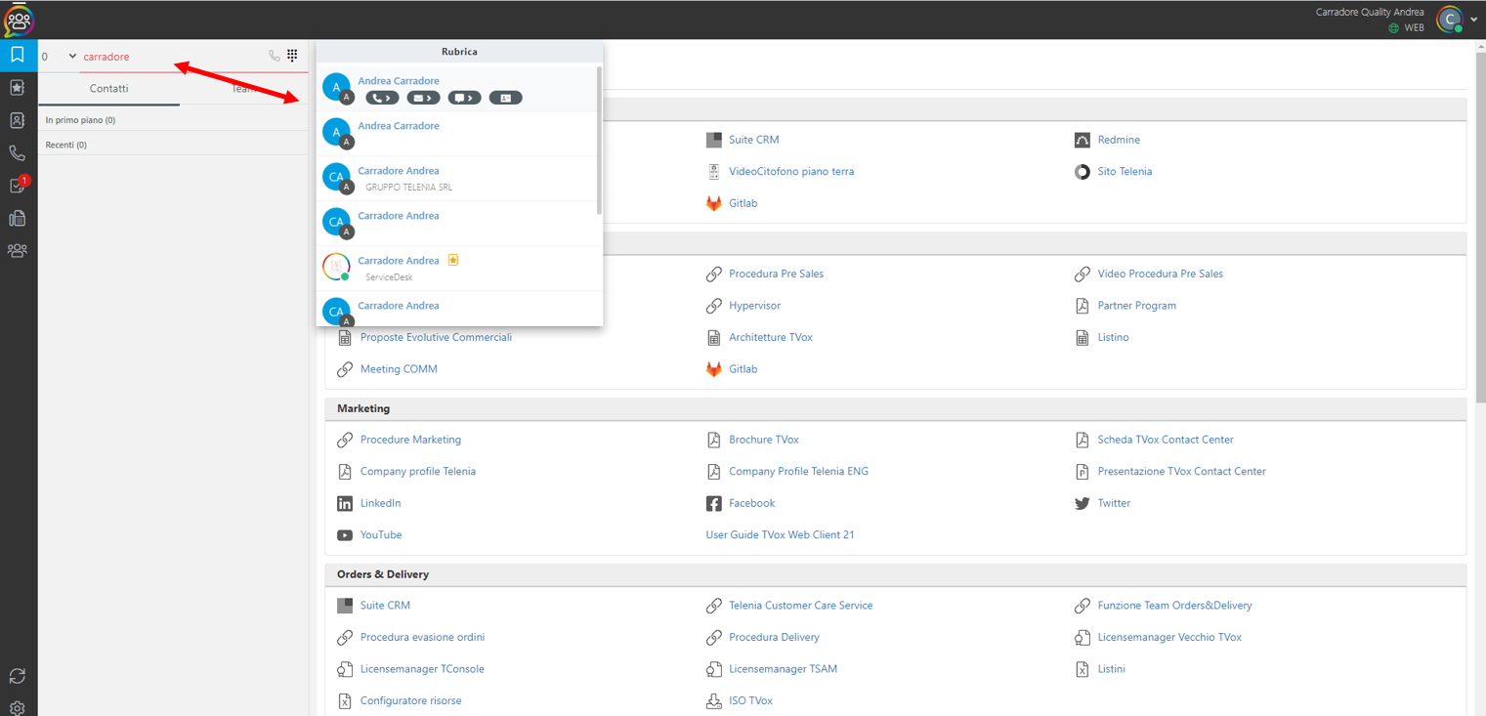Open the Licensemanager TSAM link

click(783, 669)
